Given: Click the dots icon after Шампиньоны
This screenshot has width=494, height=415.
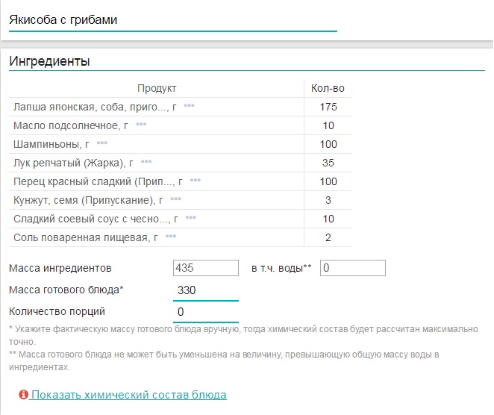Looking at the screenshot, I should pyautogui.click(x=102, y=143).
